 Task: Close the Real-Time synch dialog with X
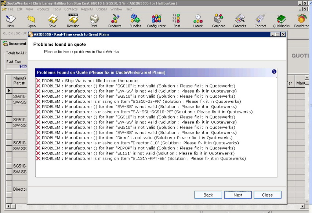pos(283,34)
